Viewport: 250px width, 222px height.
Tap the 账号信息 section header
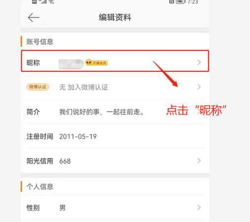pyautogui.click(x=40, y=41)
